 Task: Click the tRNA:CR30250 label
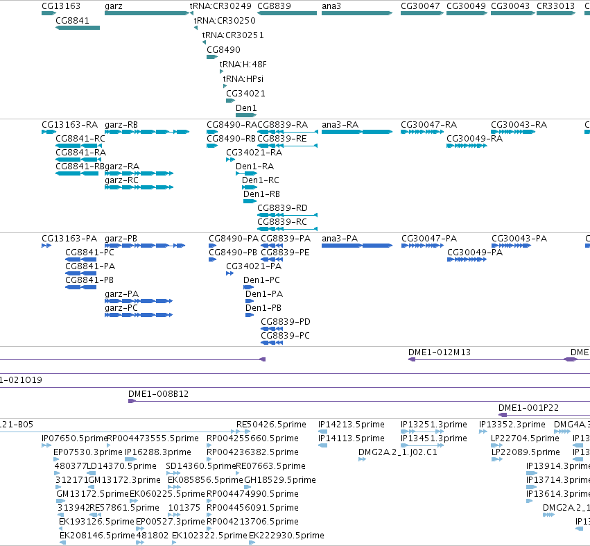225,21
